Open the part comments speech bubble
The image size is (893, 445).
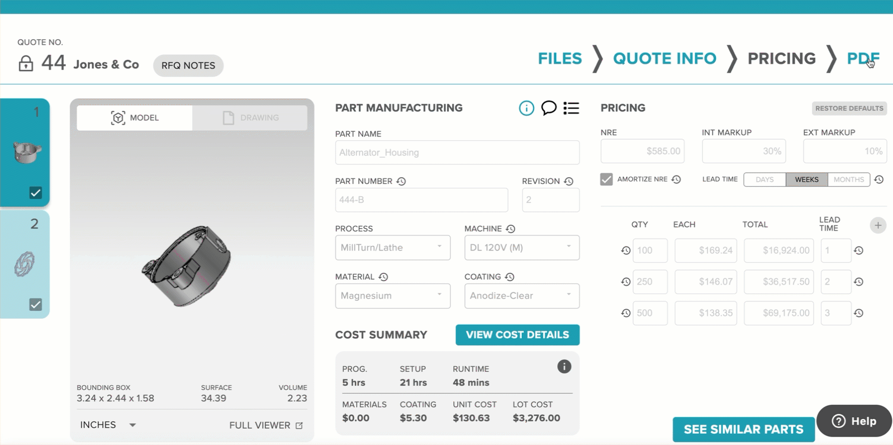(x=549, y=107)
